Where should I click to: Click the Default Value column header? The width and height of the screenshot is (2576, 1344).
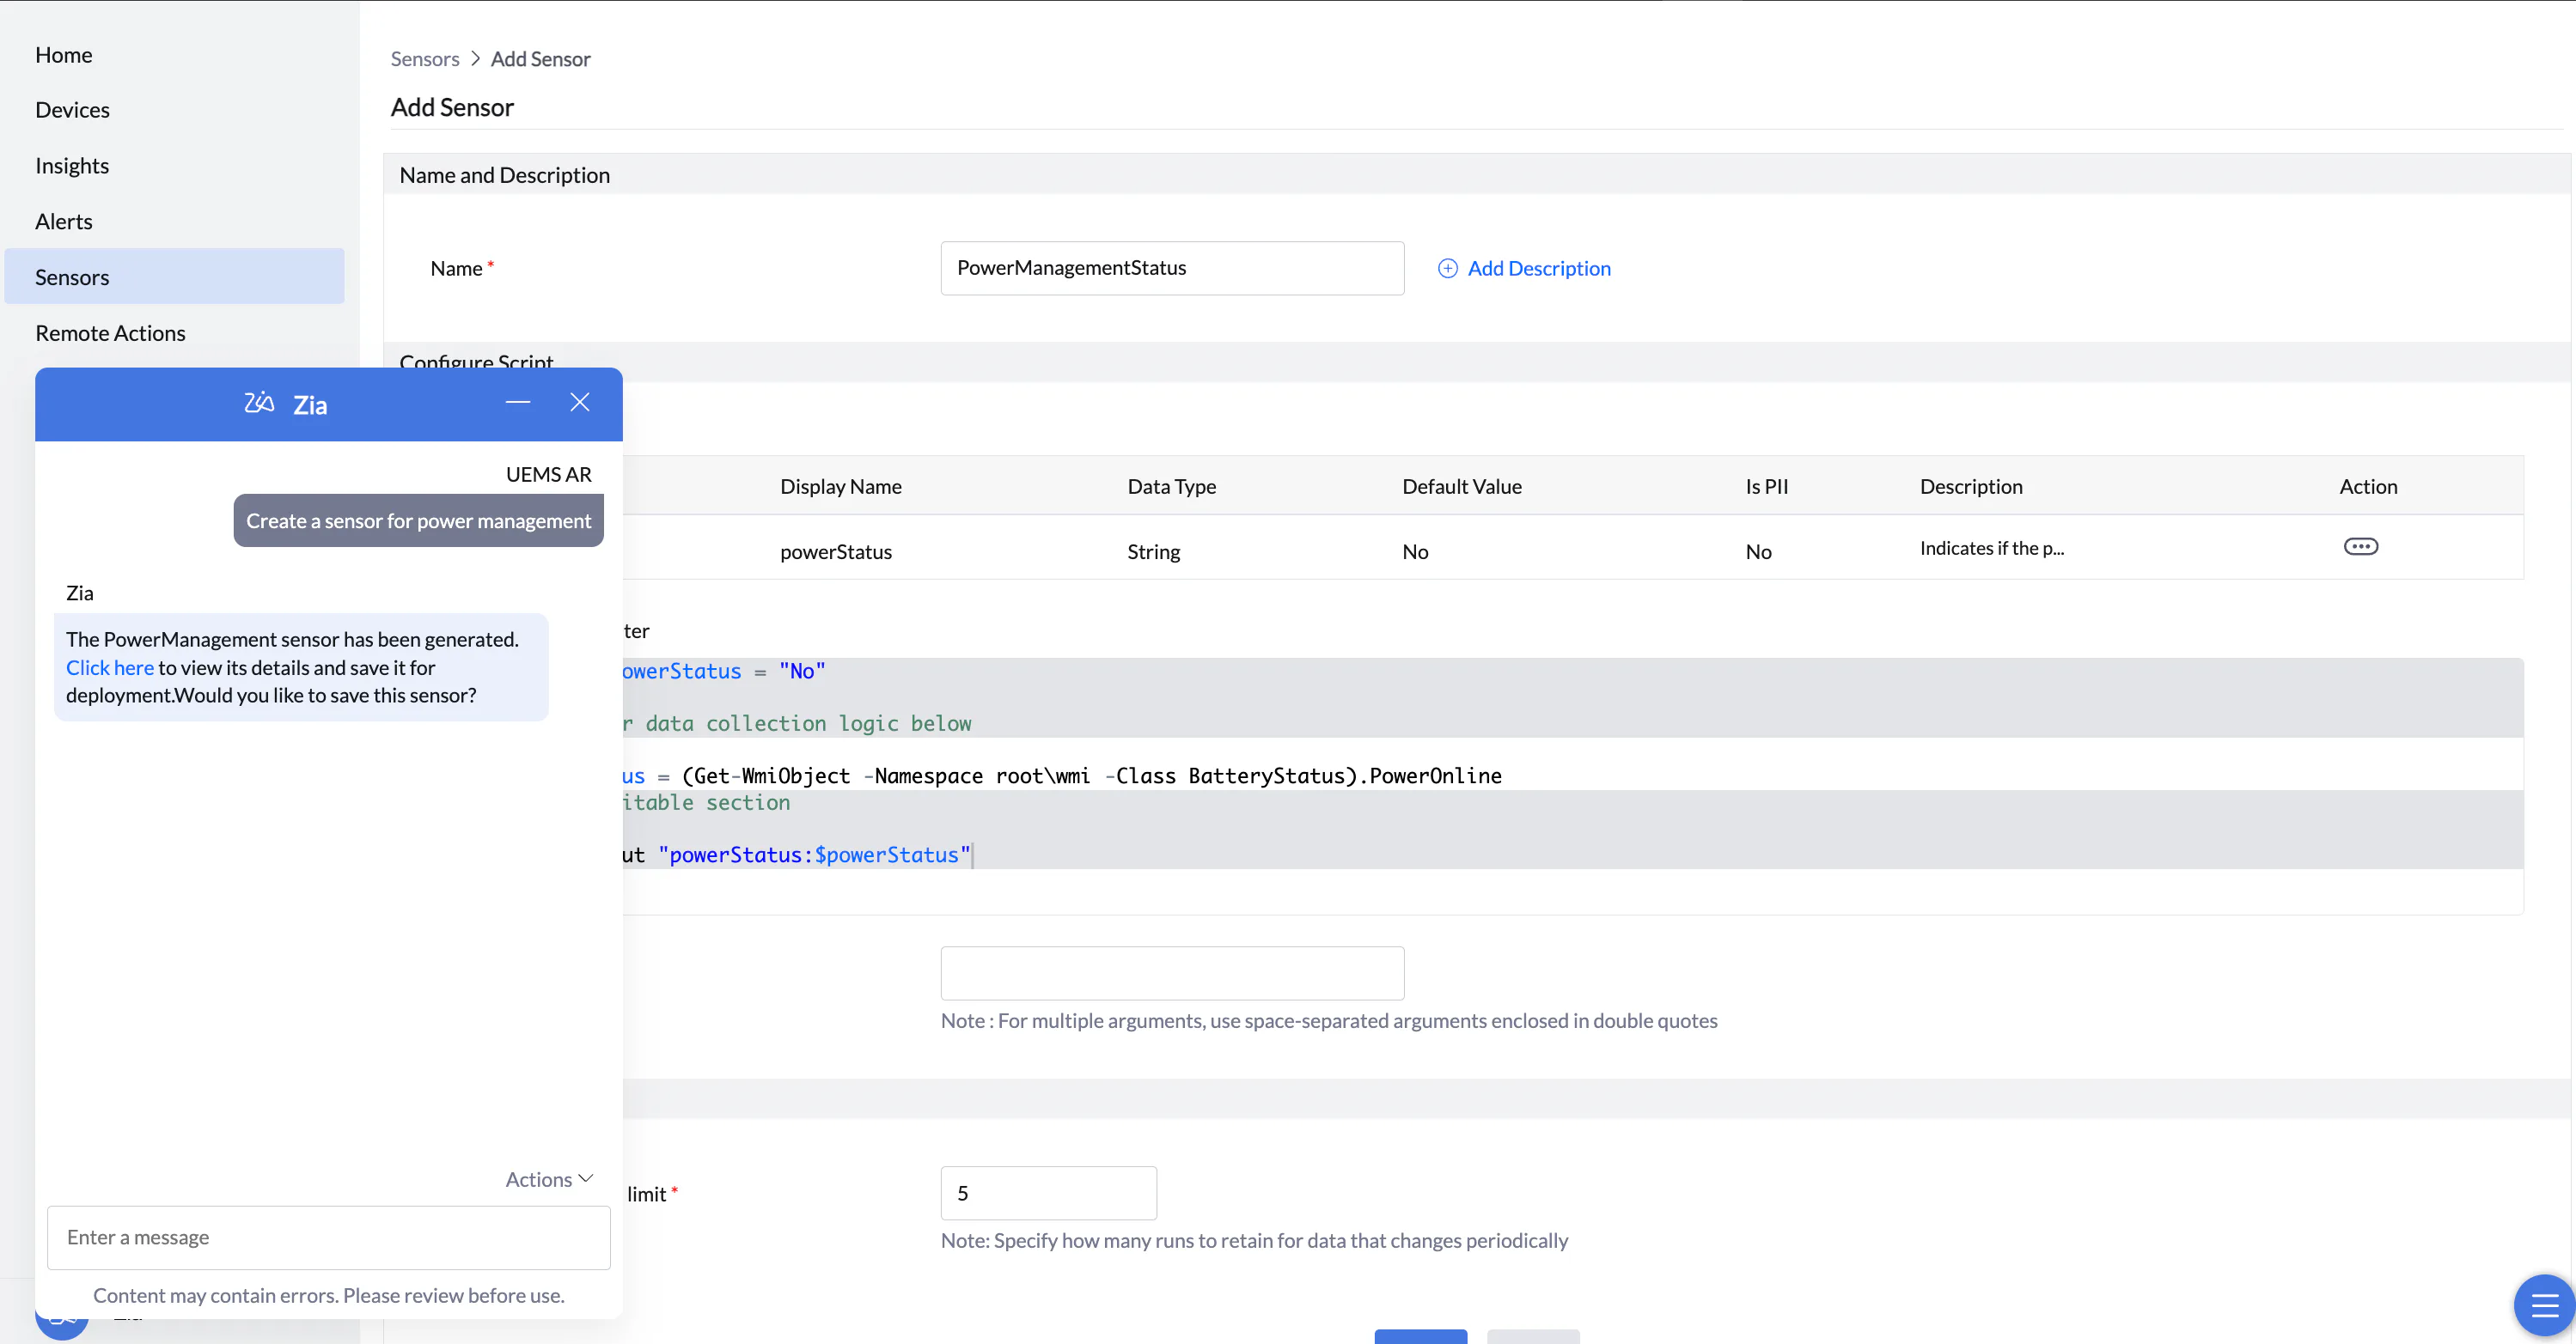[x=1461, y=487]
